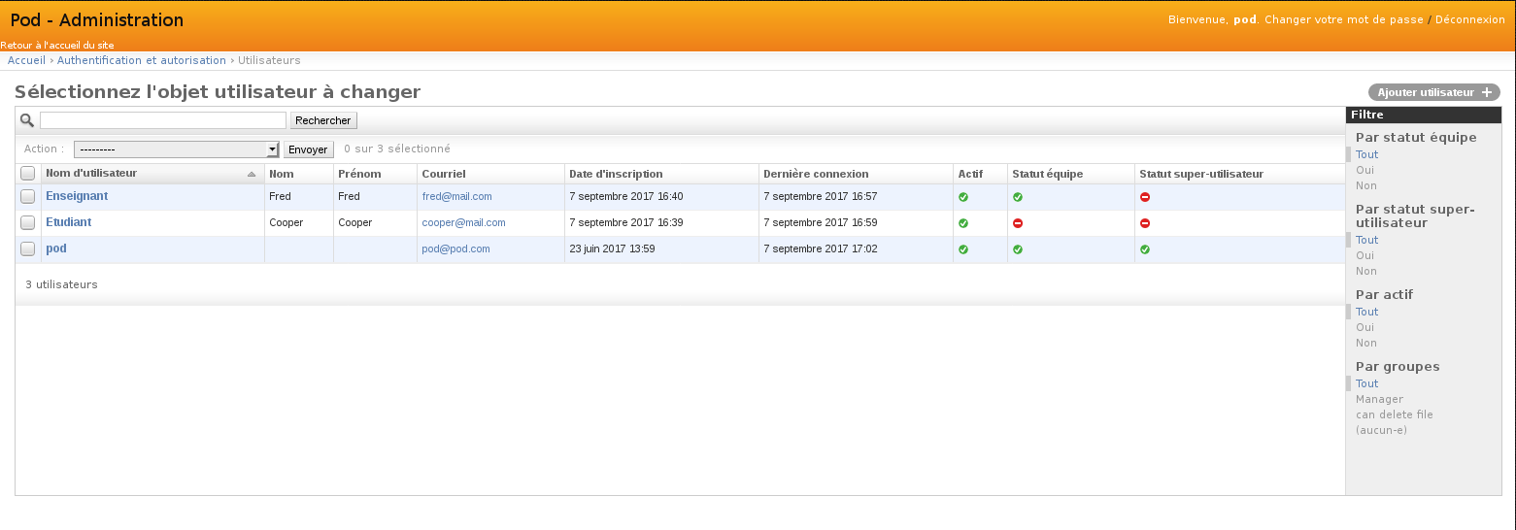This screenshot has height=530, width=1516.
Task: Click pod's green super-utilisateur status icon
Action: click(x=1145, y=249)
